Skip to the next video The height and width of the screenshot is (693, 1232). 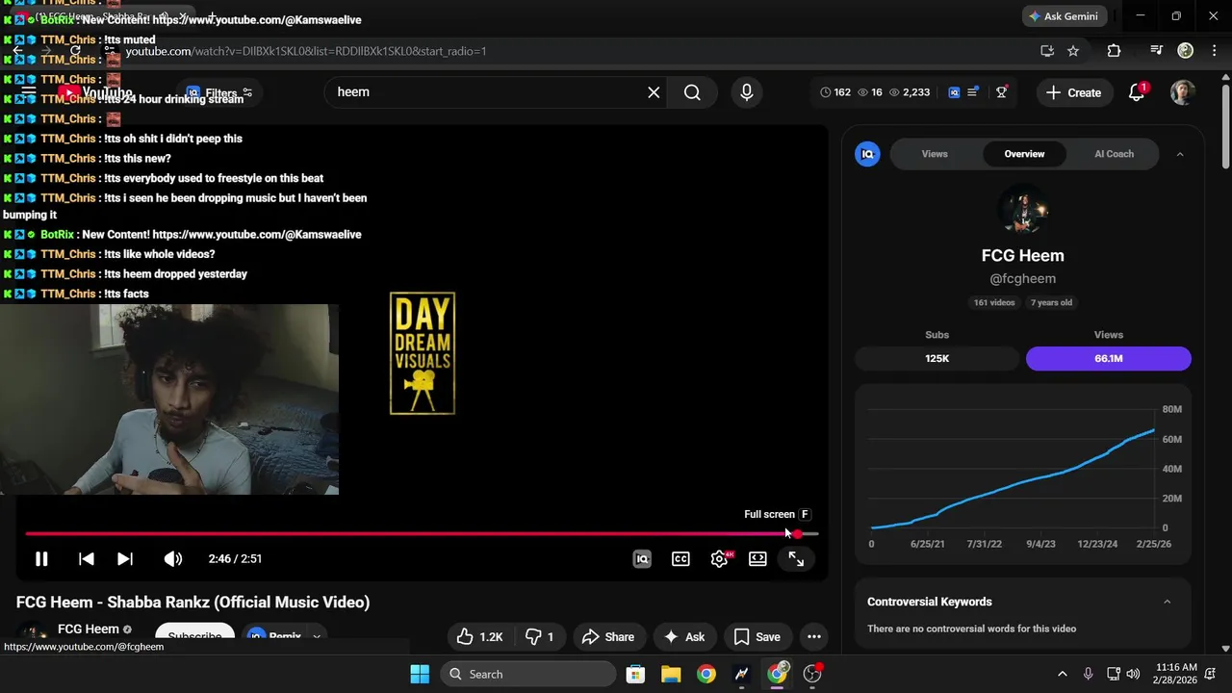pyautogui.click(x=125, y=558)
